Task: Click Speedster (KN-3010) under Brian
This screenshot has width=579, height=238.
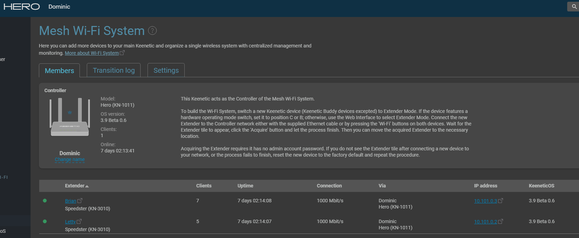Action: (87, 209)
